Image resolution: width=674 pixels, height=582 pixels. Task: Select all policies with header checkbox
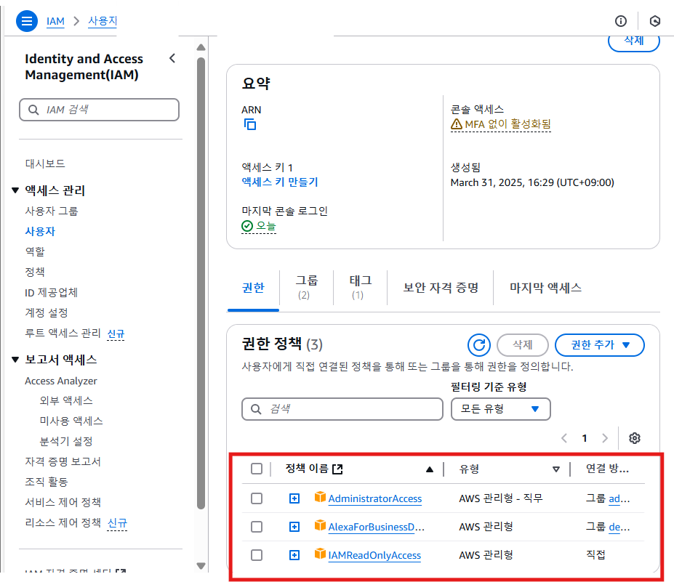pos(257,469)
